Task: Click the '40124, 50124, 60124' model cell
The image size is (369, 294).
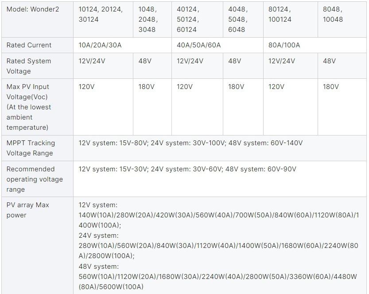Action: (188, 19)
